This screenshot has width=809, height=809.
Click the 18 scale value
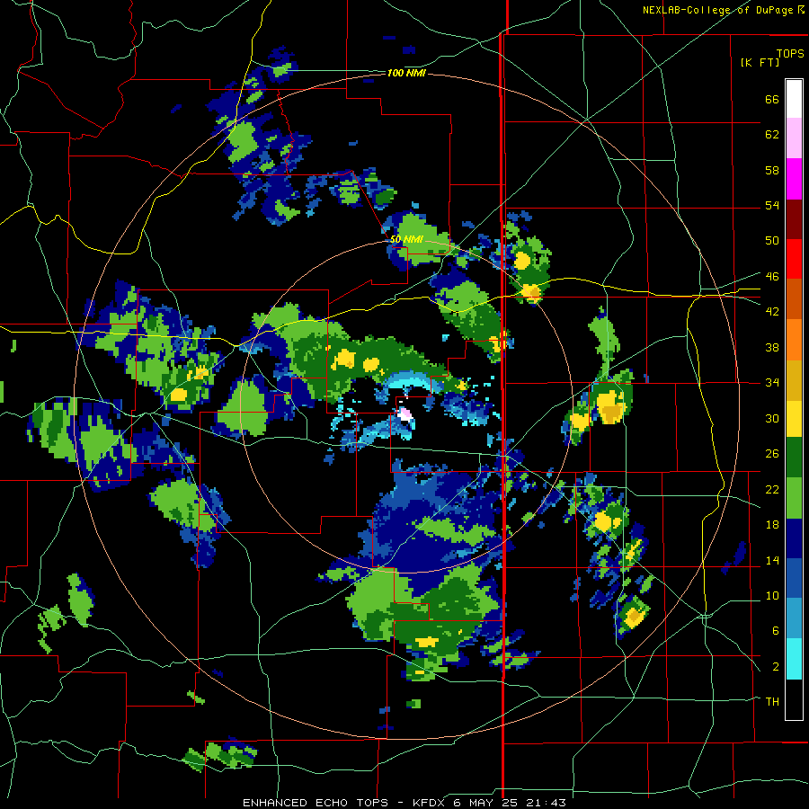(x=772, y=525)
